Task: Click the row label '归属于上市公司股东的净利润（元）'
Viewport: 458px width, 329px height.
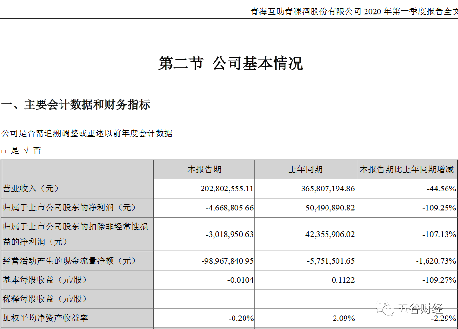Action: pyautogui.click(x=69, y=208)
